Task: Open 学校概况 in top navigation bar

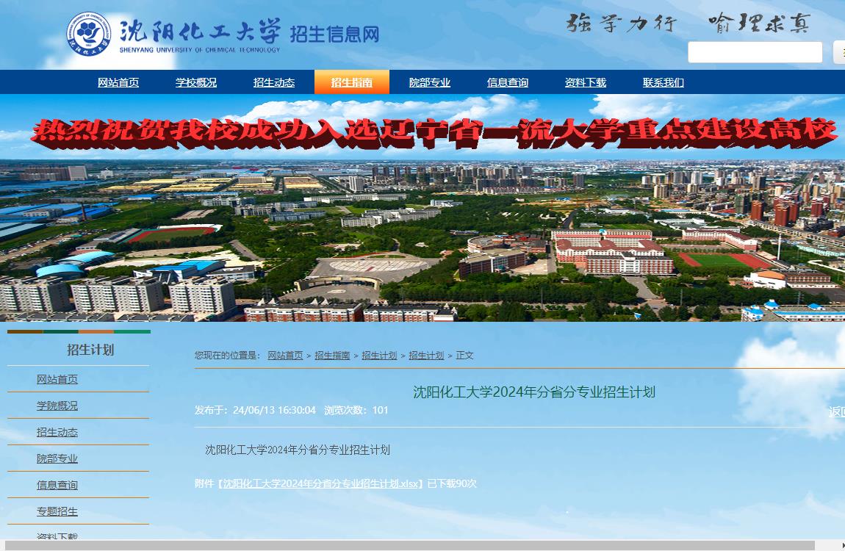Action: pos(196,82)
